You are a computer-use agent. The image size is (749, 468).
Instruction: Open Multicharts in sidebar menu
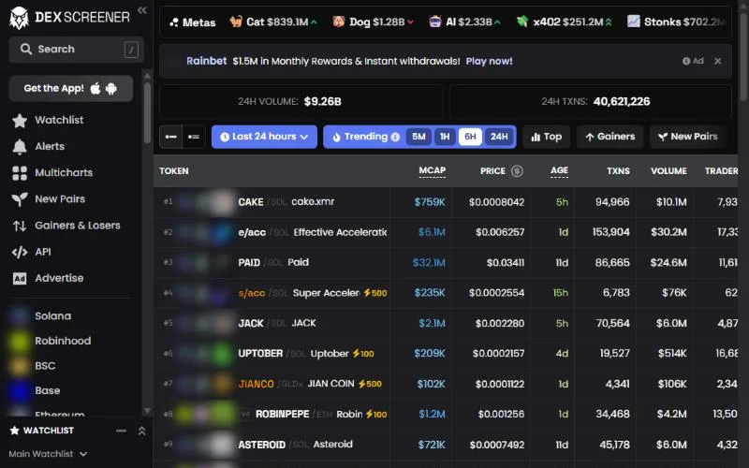click(x=64, y=173)
